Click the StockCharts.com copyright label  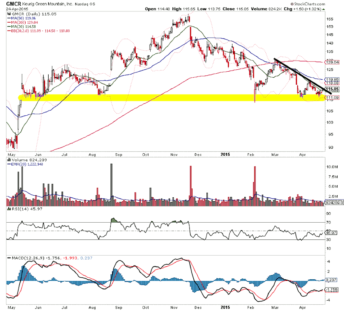tap(308, 4)
